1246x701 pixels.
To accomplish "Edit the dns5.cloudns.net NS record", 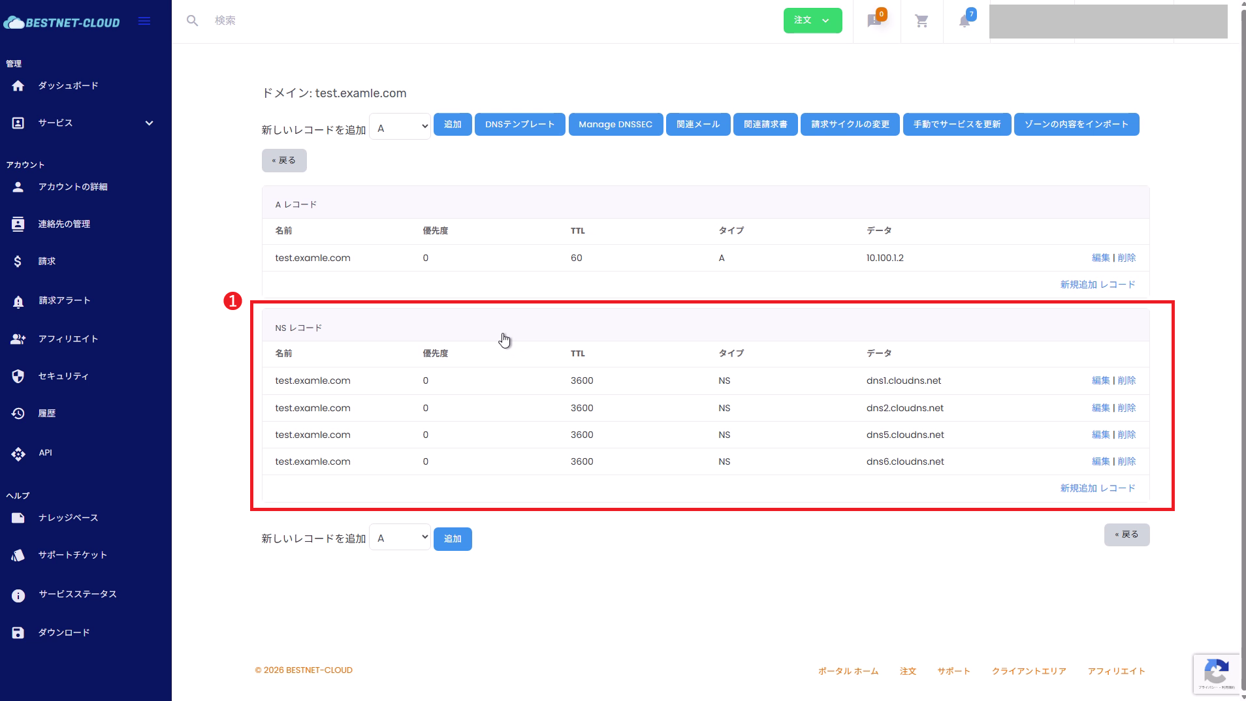I will 1100,435.
